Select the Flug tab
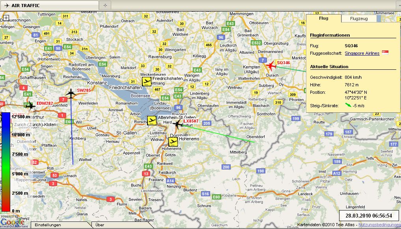Viewport: 401px width, 229px height. tap(324, 19)
